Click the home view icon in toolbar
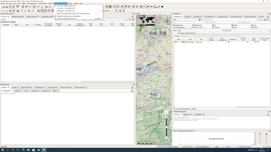Viewport: 271px width, 152px height. pos(23,6)
